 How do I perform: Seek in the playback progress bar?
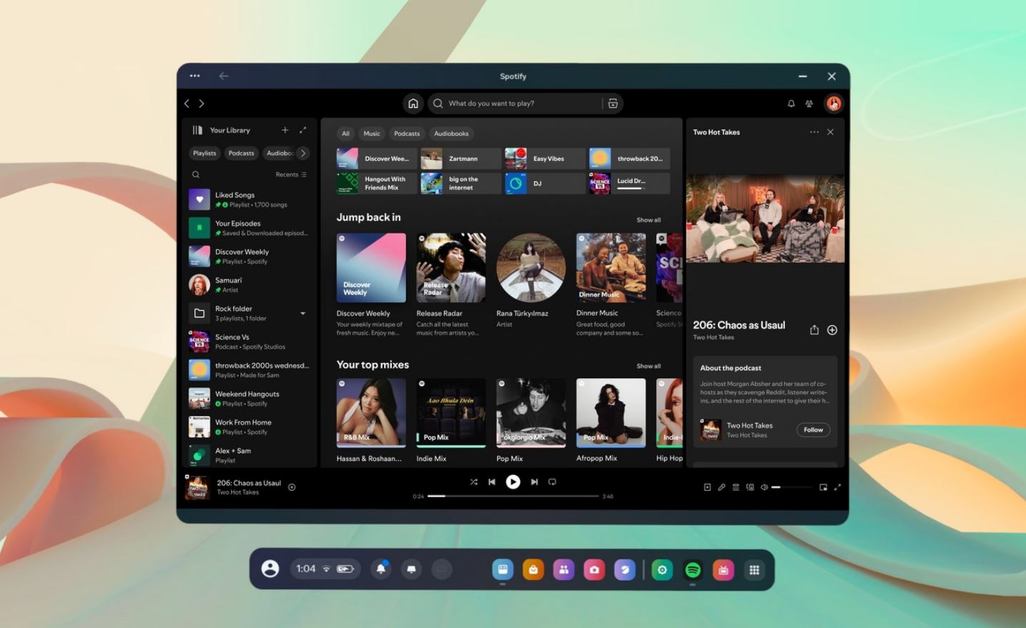(x=513, y=496)
